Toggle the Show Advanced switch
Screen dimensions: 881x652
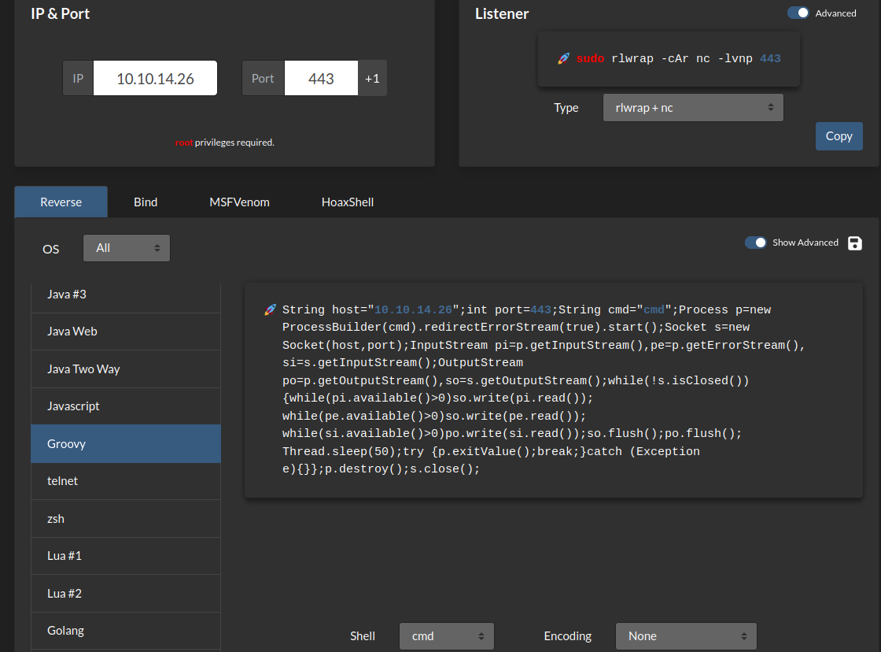point(756,243)
